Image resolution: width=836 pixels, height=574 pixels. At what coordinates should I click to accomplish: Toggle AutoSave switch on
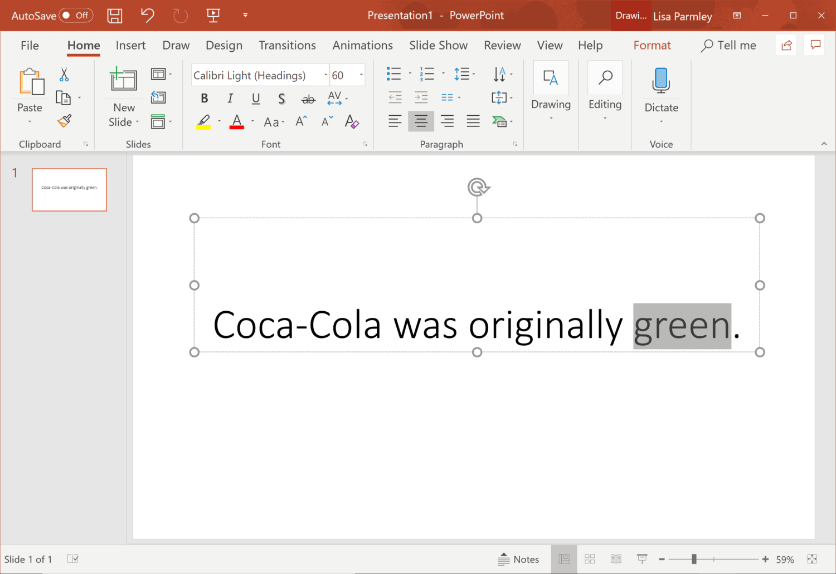click(x=76, y=16)
